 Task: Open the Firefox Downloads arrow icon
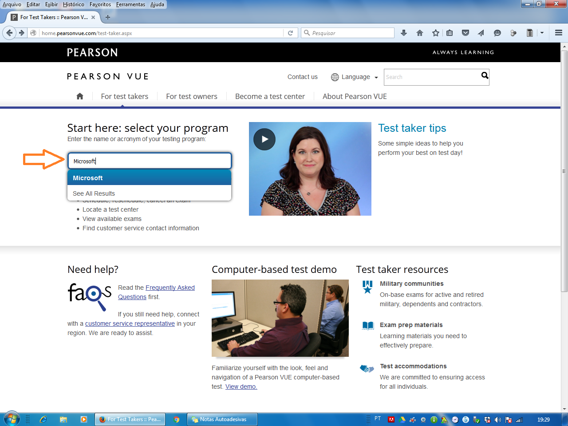pos(404,33)
